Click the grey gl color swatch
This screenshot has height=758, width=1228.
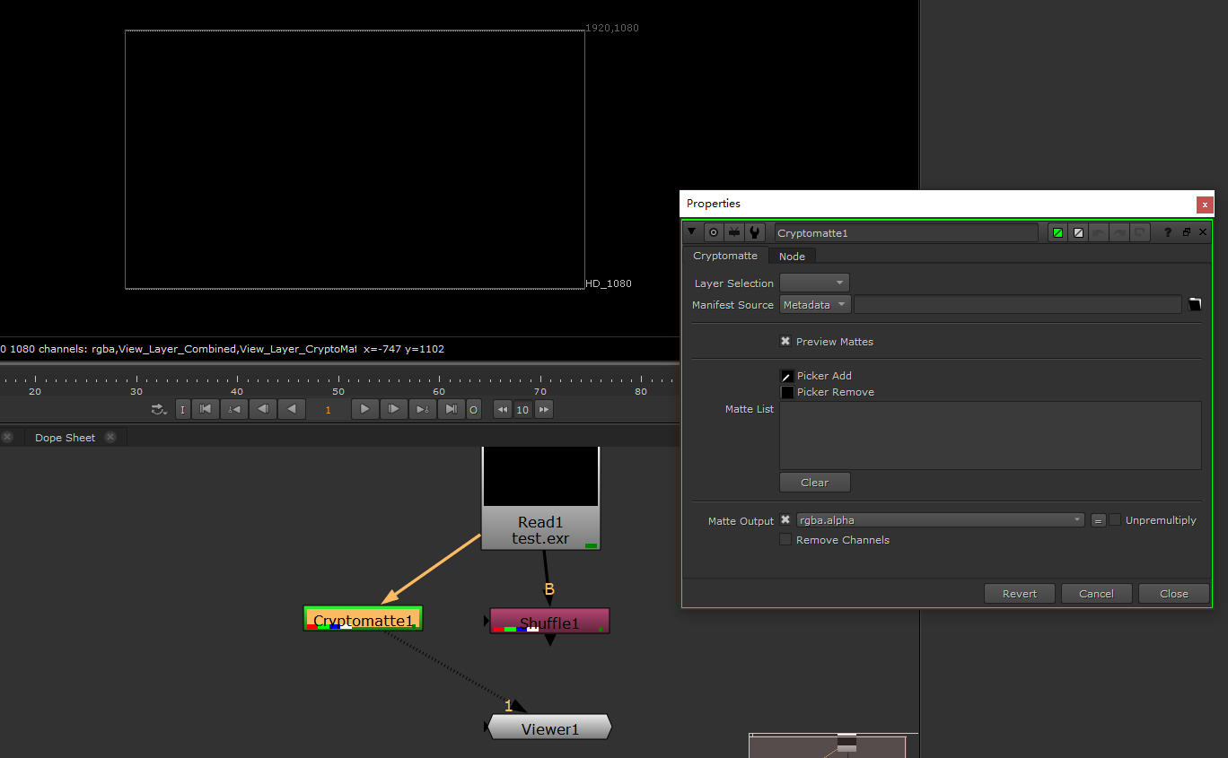(1079, 232)
